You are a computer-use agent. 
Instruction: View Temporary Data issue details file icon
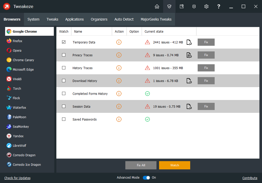[x=189, y=42]
